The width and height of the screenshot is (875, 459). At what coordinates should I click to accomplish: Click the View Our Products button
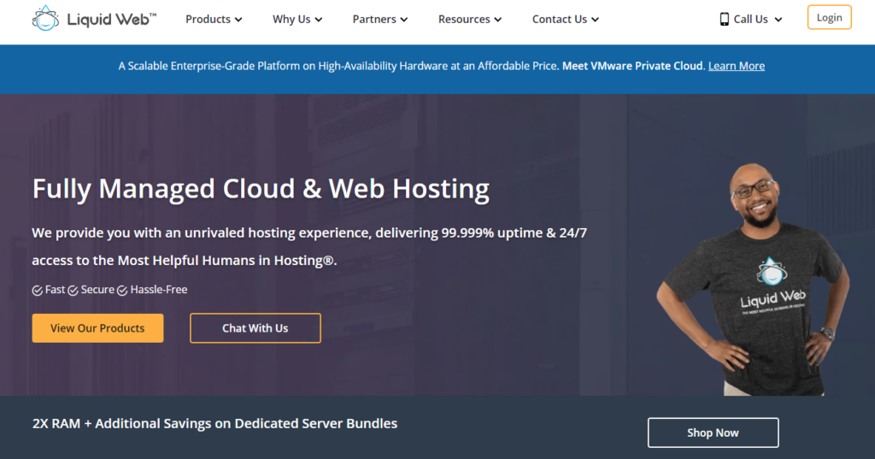(x=97, y=328)
